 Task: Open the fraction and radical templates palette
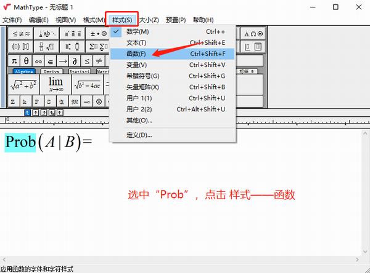(47, 46)
